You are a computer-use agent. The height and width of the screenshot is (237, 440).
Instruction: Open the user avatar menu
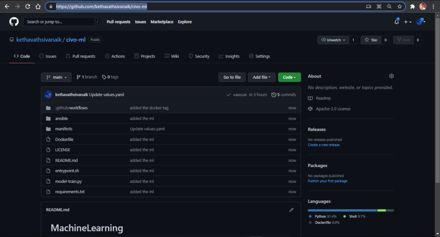pyautogui.click(x=420, y=21)
